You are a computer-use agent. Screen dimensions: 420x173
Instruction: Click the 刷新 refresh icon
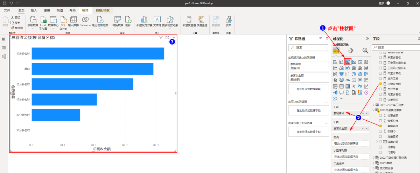[x=128, y=20]
